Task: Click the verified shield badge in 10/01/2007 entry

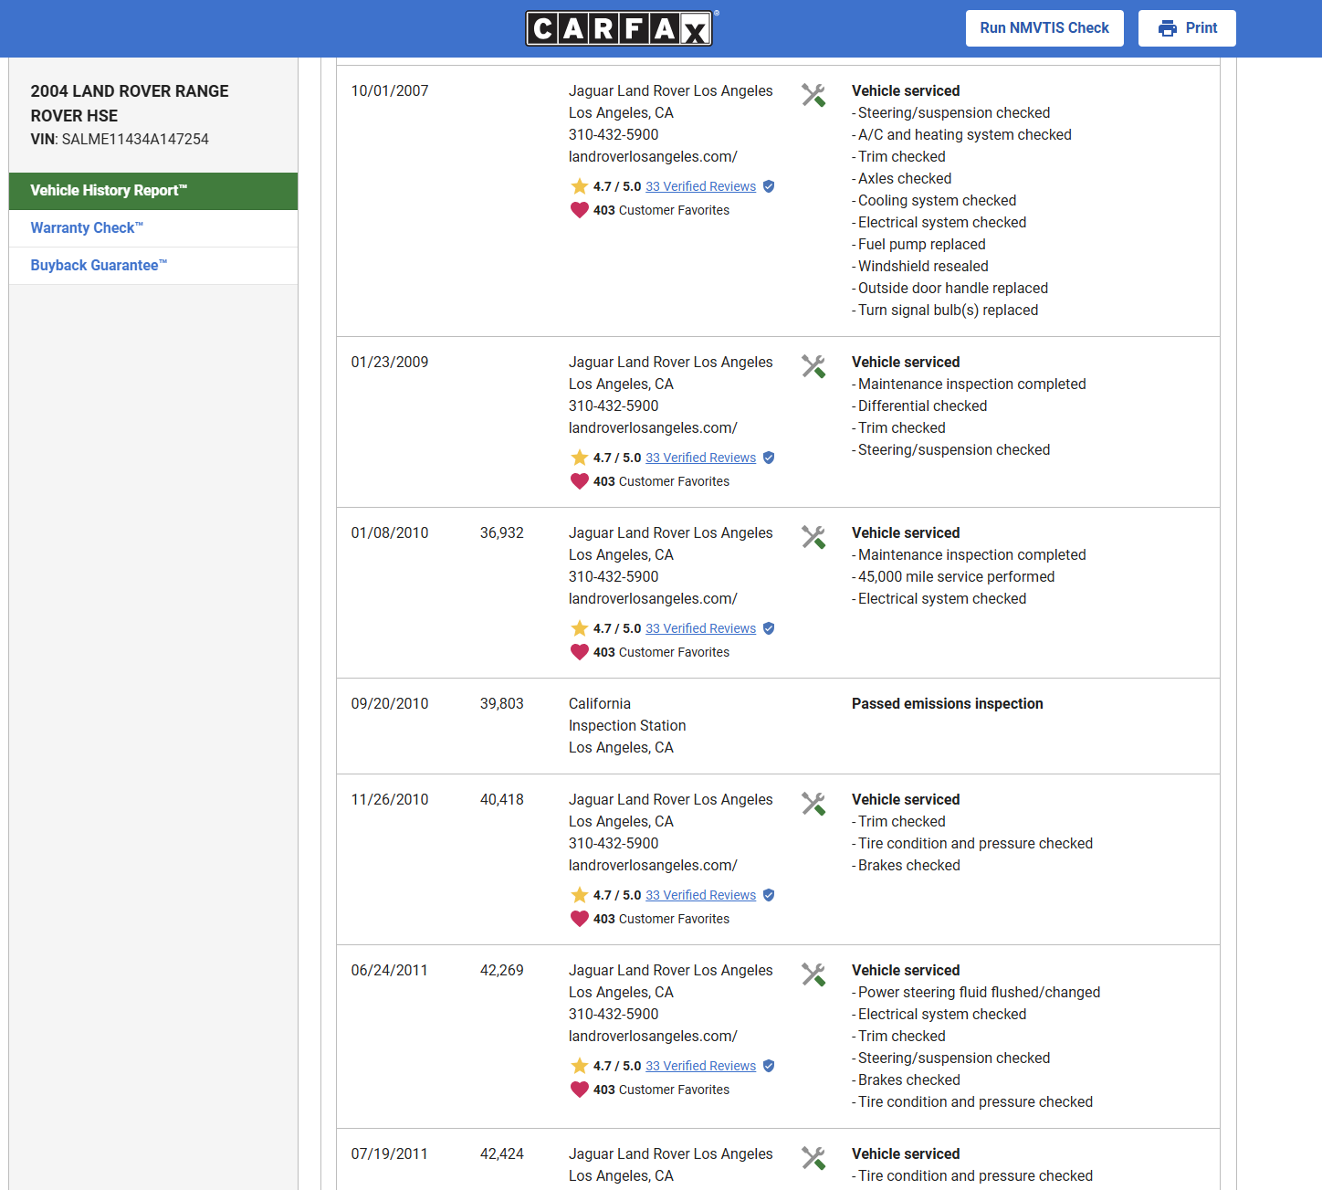Action: tap(769, 186)
